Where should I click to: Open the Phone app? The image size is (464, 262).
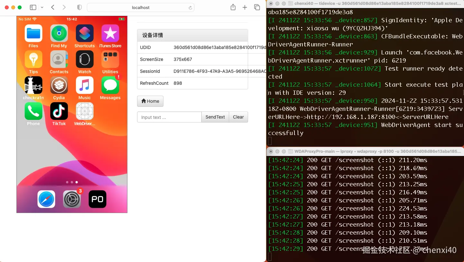pos(33,111)
